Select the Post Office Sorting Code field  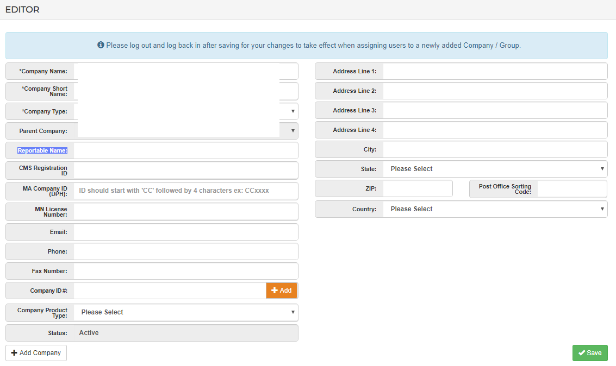(x=571, y=189)
